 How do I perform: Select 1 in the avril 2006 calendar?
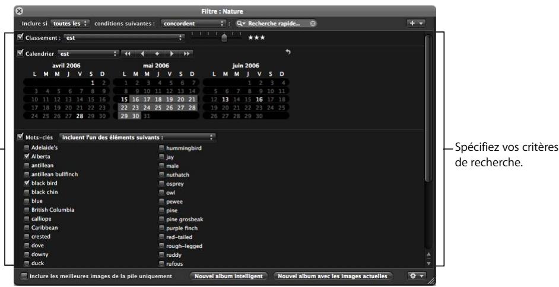93,83
